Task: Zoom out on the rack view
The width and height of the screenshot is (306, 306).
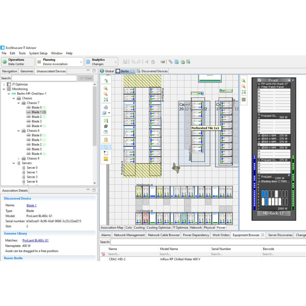Action: 244,86
